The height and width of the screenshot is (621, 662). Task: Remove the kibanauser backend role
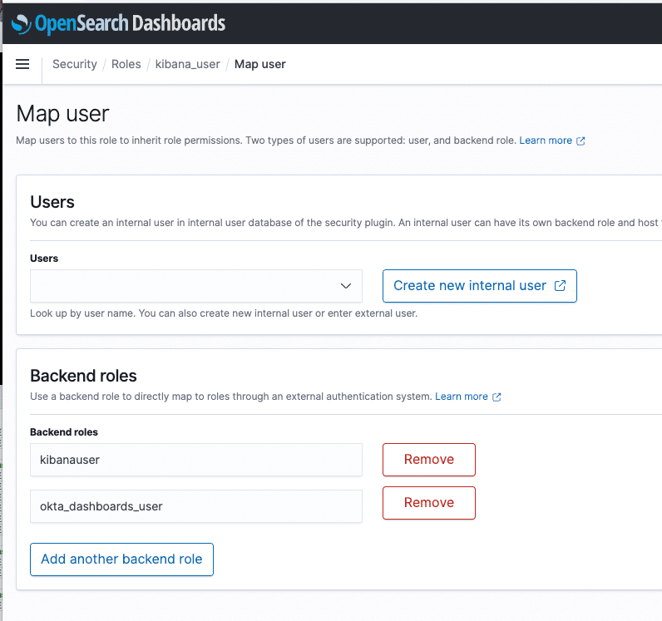pos(429,460)
